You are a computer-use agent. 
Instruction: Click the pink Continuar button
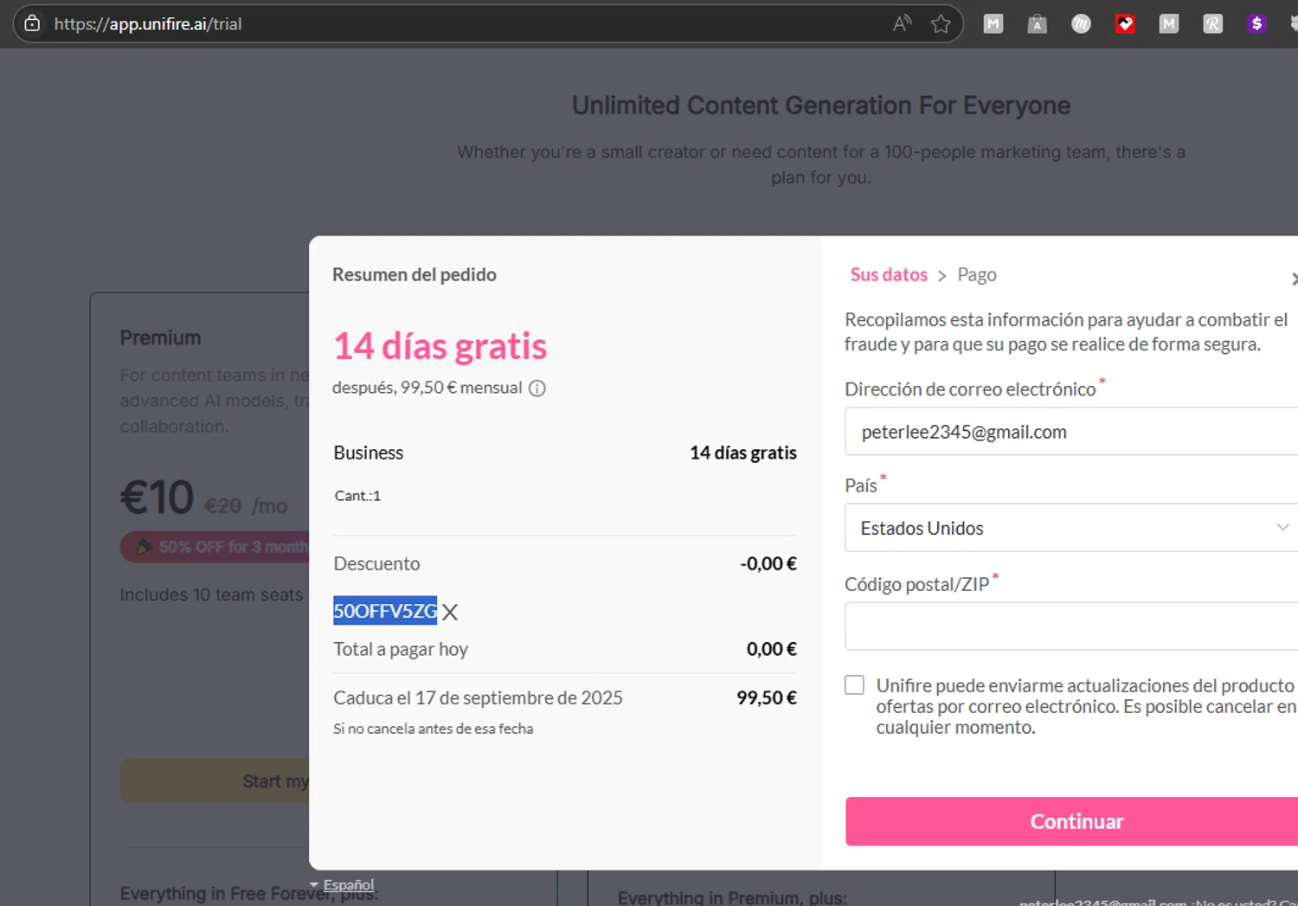(1071, 821)
